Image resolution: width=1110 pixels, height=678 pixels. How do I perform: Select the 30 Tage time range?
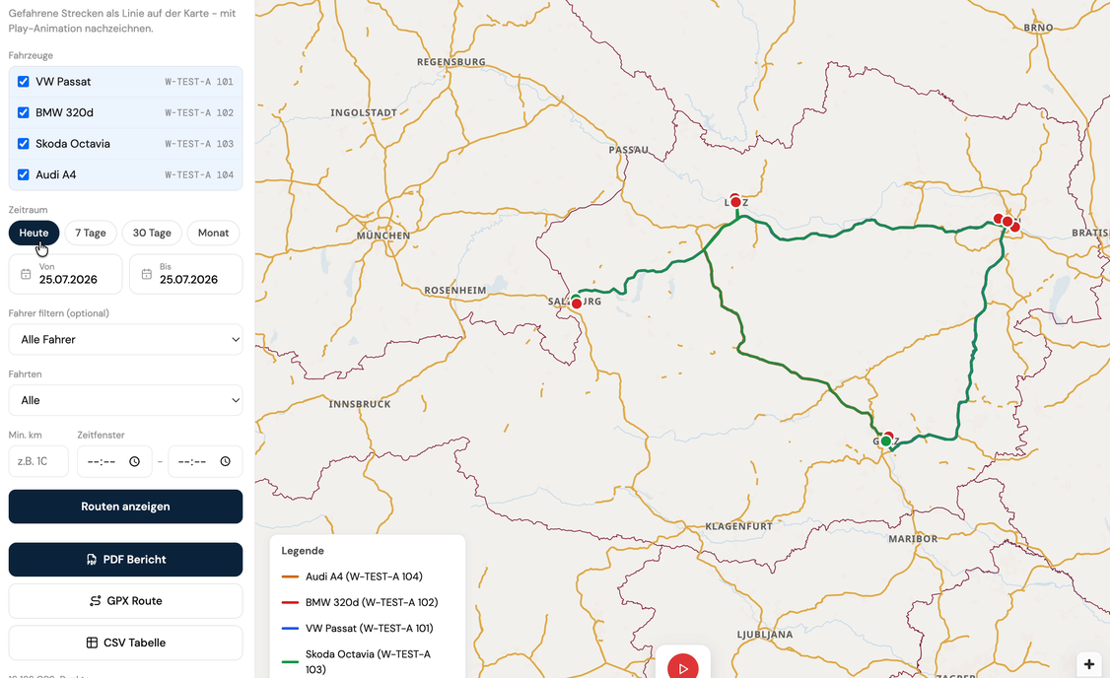(152, 233)
